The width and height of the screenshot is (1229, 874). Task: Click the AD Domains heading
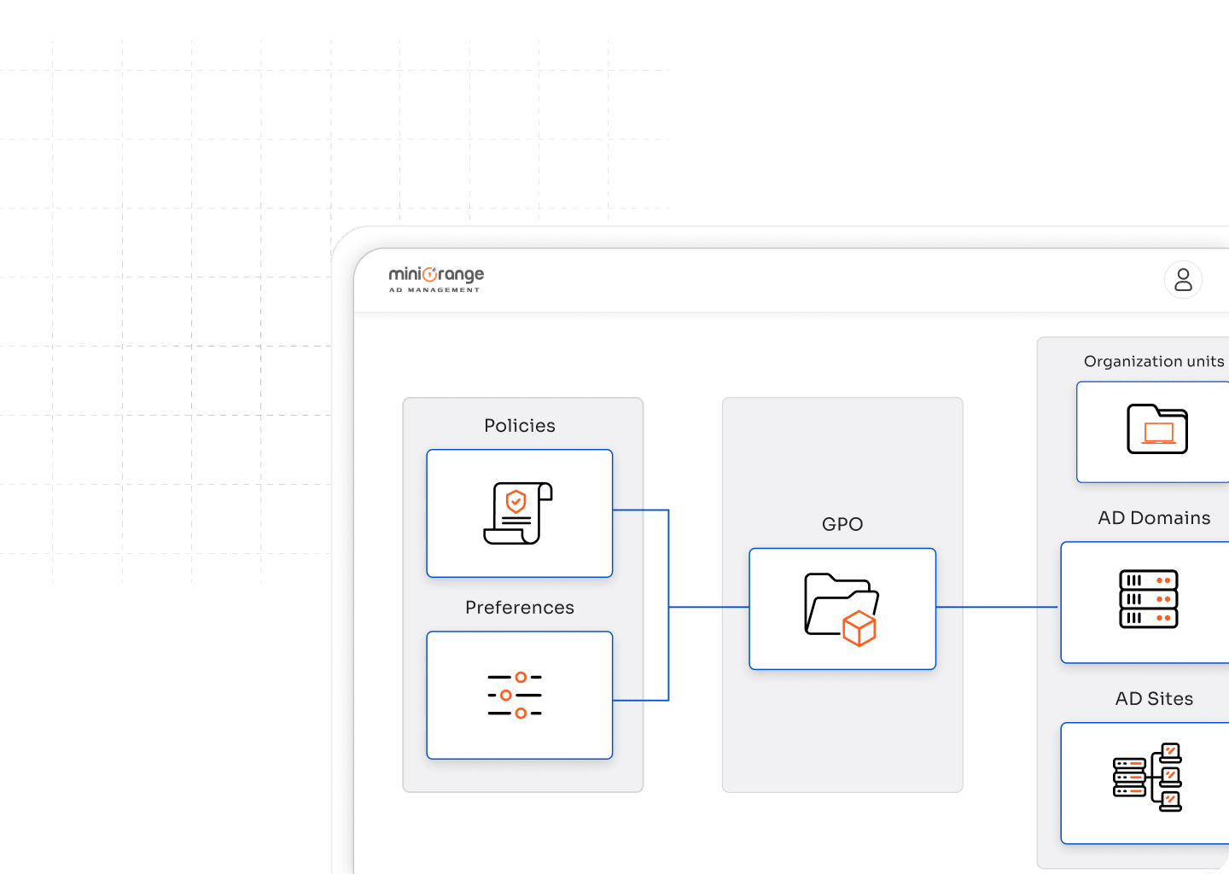[1154, 517]
